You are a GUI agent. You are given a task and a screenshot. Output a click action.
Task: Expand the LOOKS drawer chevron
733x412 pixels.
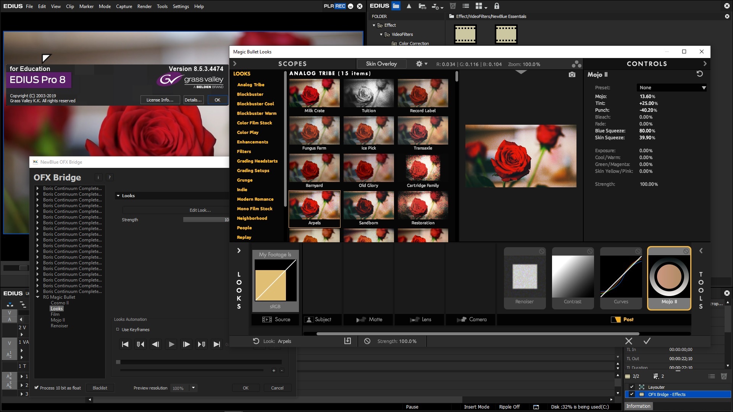tap(239, 251)
